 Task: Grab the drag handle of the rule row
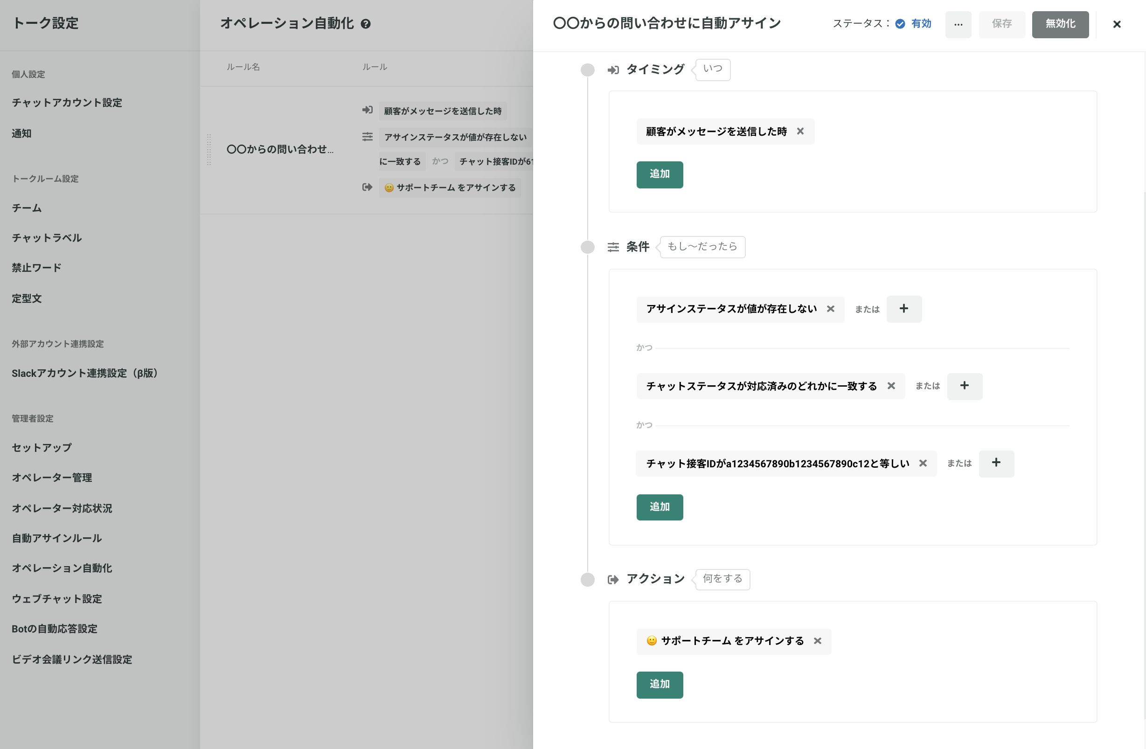click(x=209, y=150)
